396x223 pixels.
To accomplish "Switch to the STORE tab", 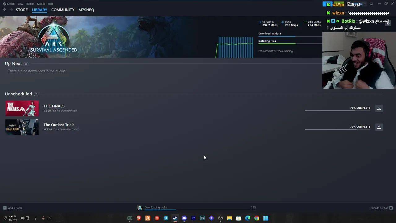I will tap(22, 10).
